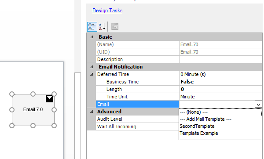Collapse the Basic category
This screenshot has width=264, height=159.
[x=92, y=37]
